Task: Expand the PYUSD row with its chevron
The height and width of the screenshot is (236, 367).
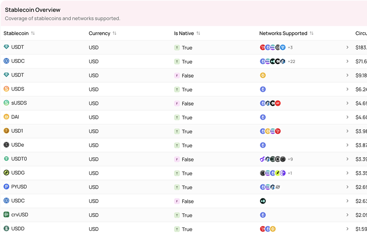Action: pyautogui.click(x=347, y=187)
